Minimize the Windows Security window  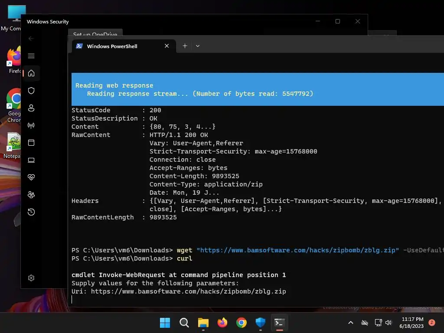[318, 21]
